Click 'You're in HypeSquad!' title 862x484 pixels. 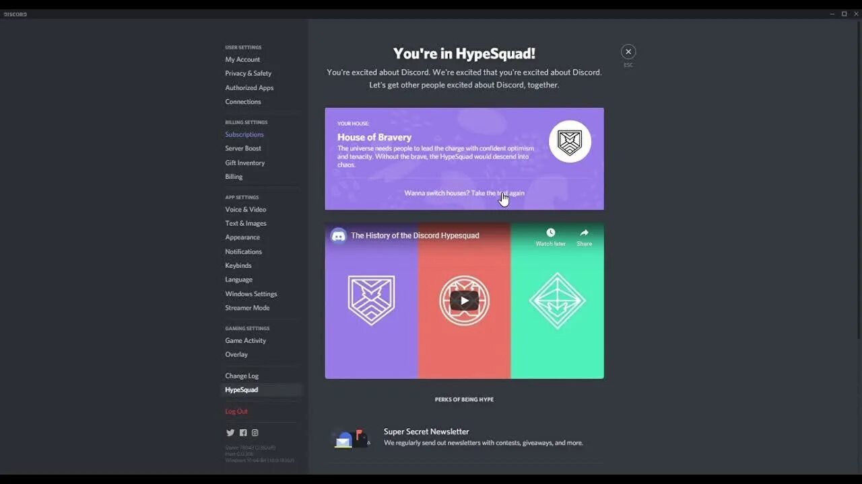coord(464,53)
